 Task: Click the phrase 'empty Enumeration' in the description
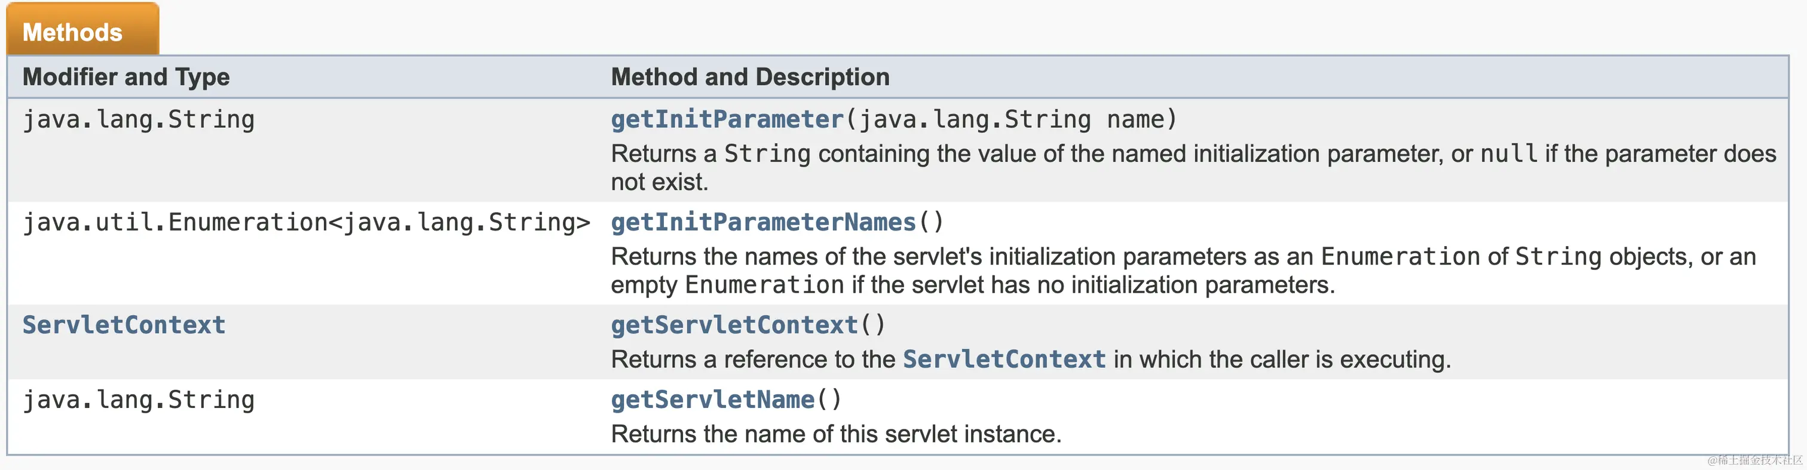coord(727,285)
